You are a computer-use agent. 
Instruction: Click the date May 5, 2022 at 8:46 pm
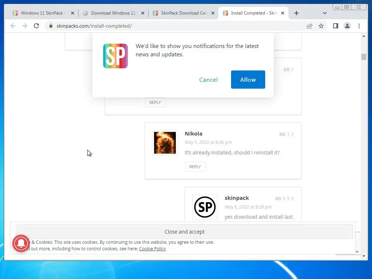(x=208, y=142)
